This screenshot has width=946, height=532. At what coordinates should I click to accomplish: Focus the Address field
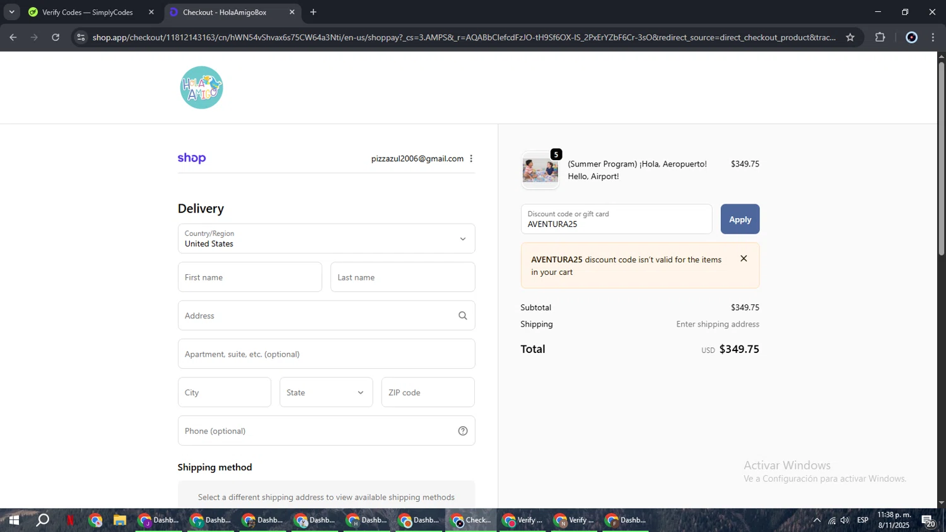coord(326,316)
